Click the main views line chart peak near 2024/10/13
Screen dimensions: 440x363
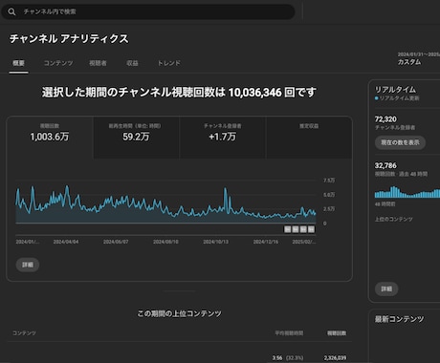click(x=226, y=189)
